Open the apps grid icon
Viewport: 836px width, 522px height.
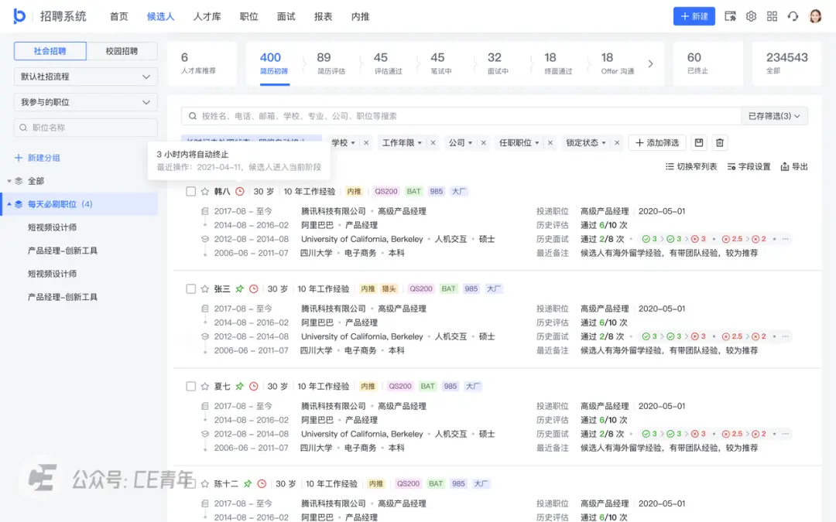click(772, 16)
